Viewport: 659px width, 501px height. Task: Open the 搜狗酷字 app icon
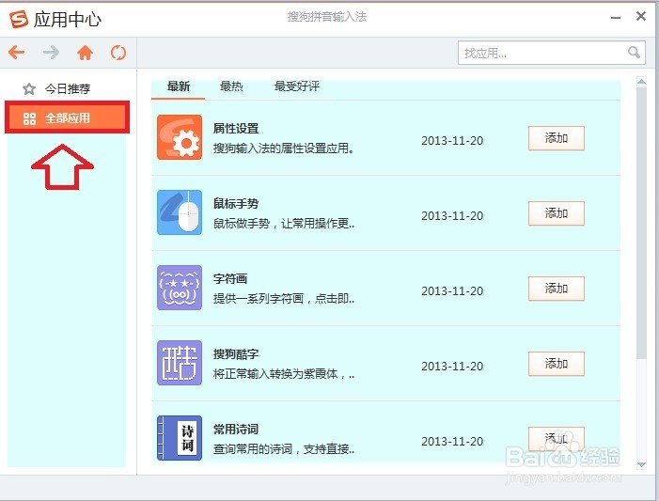point(180,363)
